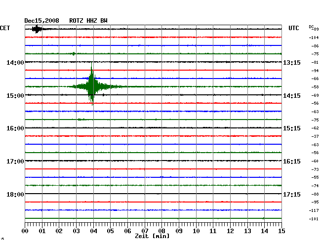Click the 13:15 UTC time label
The width and height of the screenshot is (321, 244).
pos(292,62)
